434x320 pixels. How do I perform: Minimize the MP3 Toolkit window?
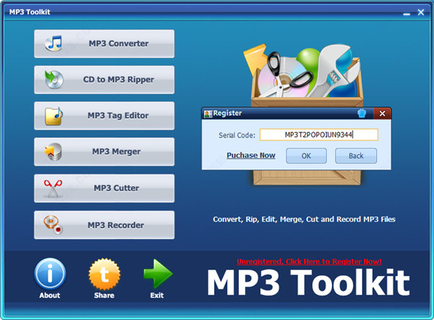point(407,13)
